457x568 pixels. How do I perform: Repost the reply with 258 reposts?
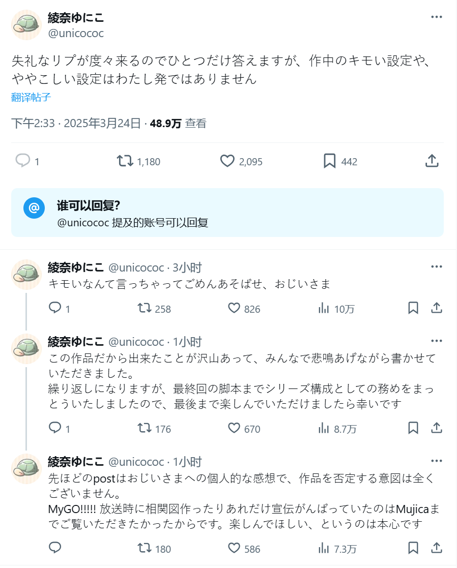tap(145, 308)
